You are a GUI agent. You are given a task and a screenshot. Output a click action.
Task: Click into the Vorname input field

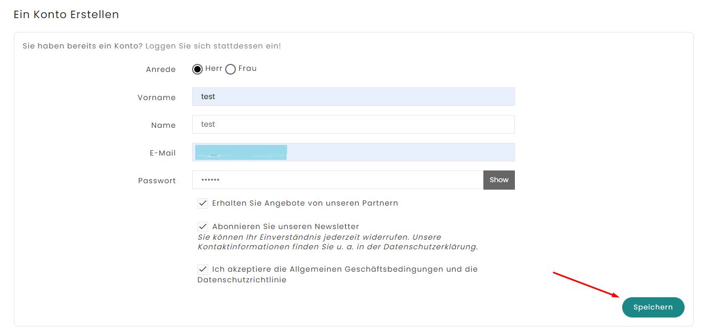(353, 96)
